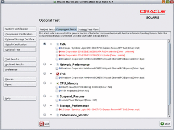174x130 pixels.
Task: Open External Storage Certification section
Action: point(20,39)
